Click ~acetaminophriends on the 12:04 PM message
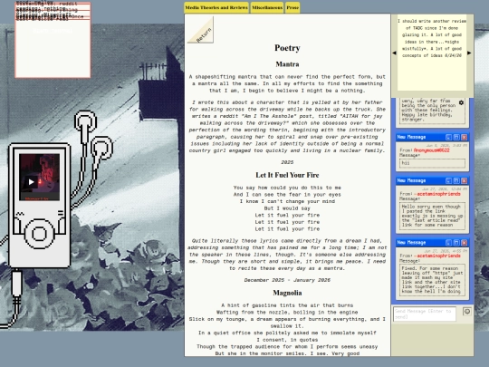This screenshot has height=367, width=489. (x=436, y=194)
